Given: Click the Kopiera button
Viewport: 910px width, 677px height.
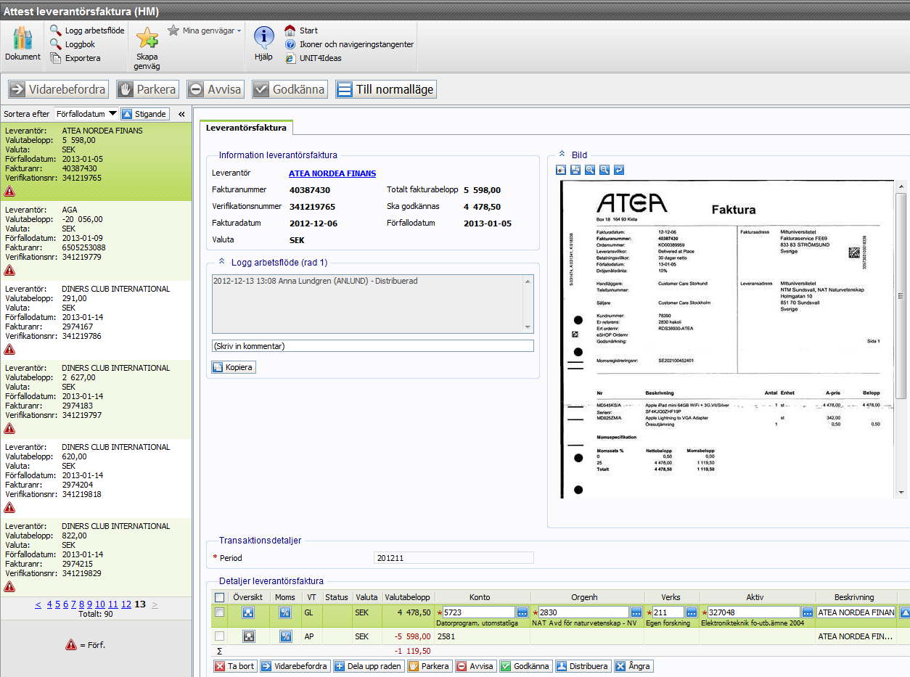Looking at the screenshot, I should click(234, 367).
